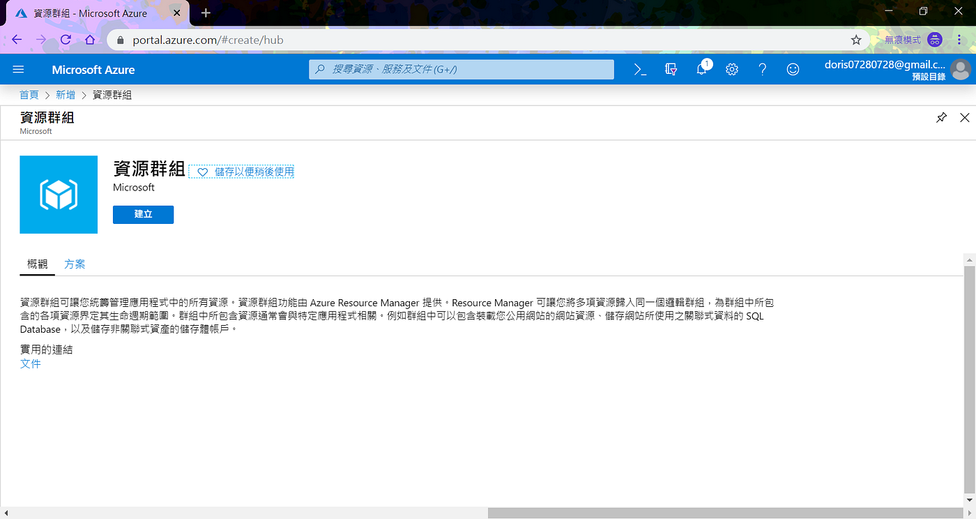Send feedback via the smiley icon
The width and height of the screenshot is (976, 519).
(793, 69)
